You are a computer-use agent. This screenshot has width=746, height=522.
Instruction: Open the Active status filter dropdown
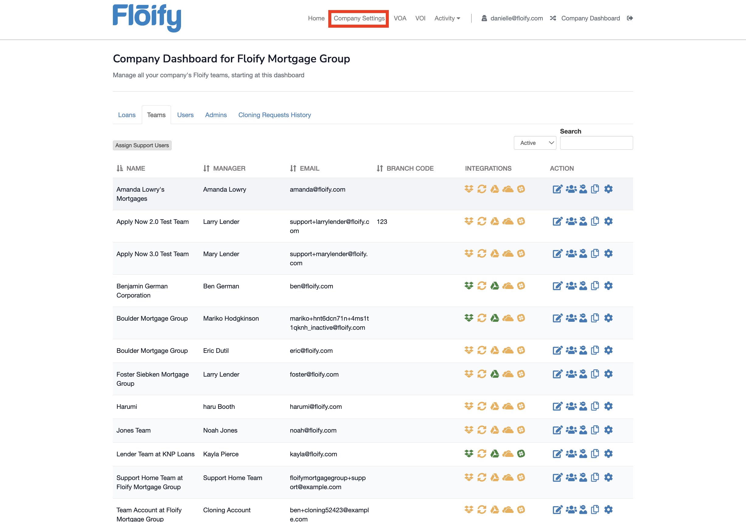[x=535, y=143]
